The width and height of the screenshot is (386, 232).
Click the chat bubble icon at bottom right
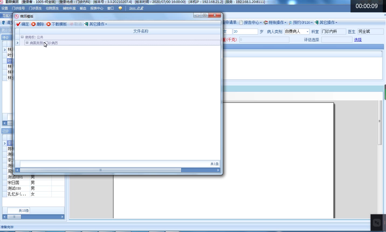coord(377,223)
